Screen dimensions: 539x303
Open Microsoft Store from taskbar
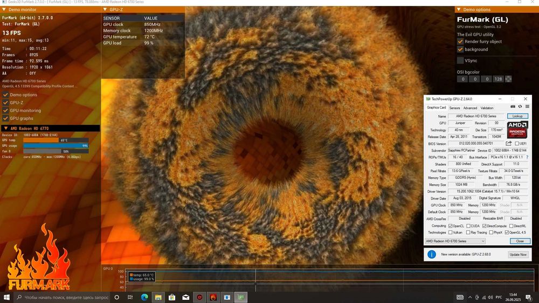pyautogui.click(x=172, y=297)
